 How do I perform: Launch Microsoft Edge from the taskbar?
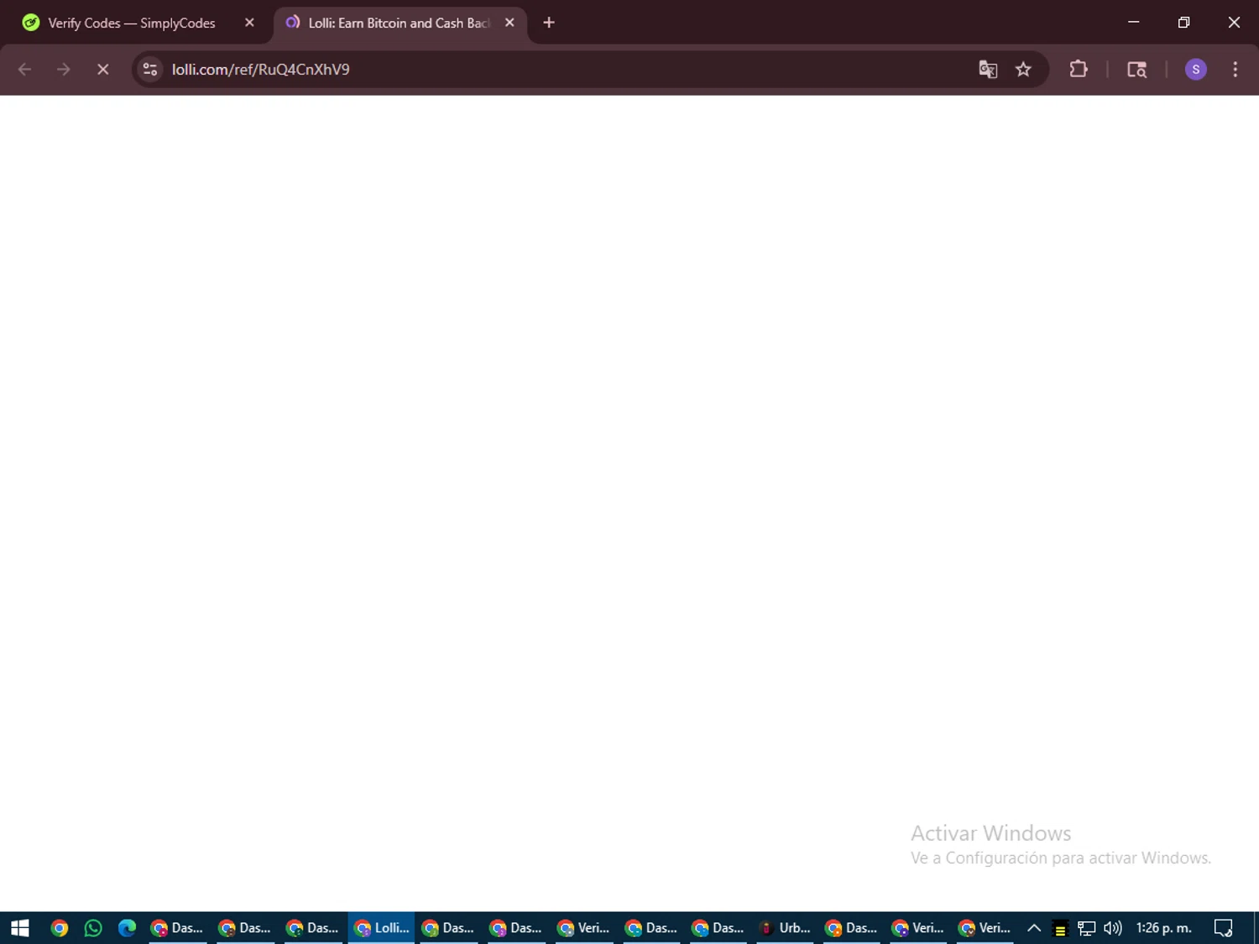pos(127,928)
